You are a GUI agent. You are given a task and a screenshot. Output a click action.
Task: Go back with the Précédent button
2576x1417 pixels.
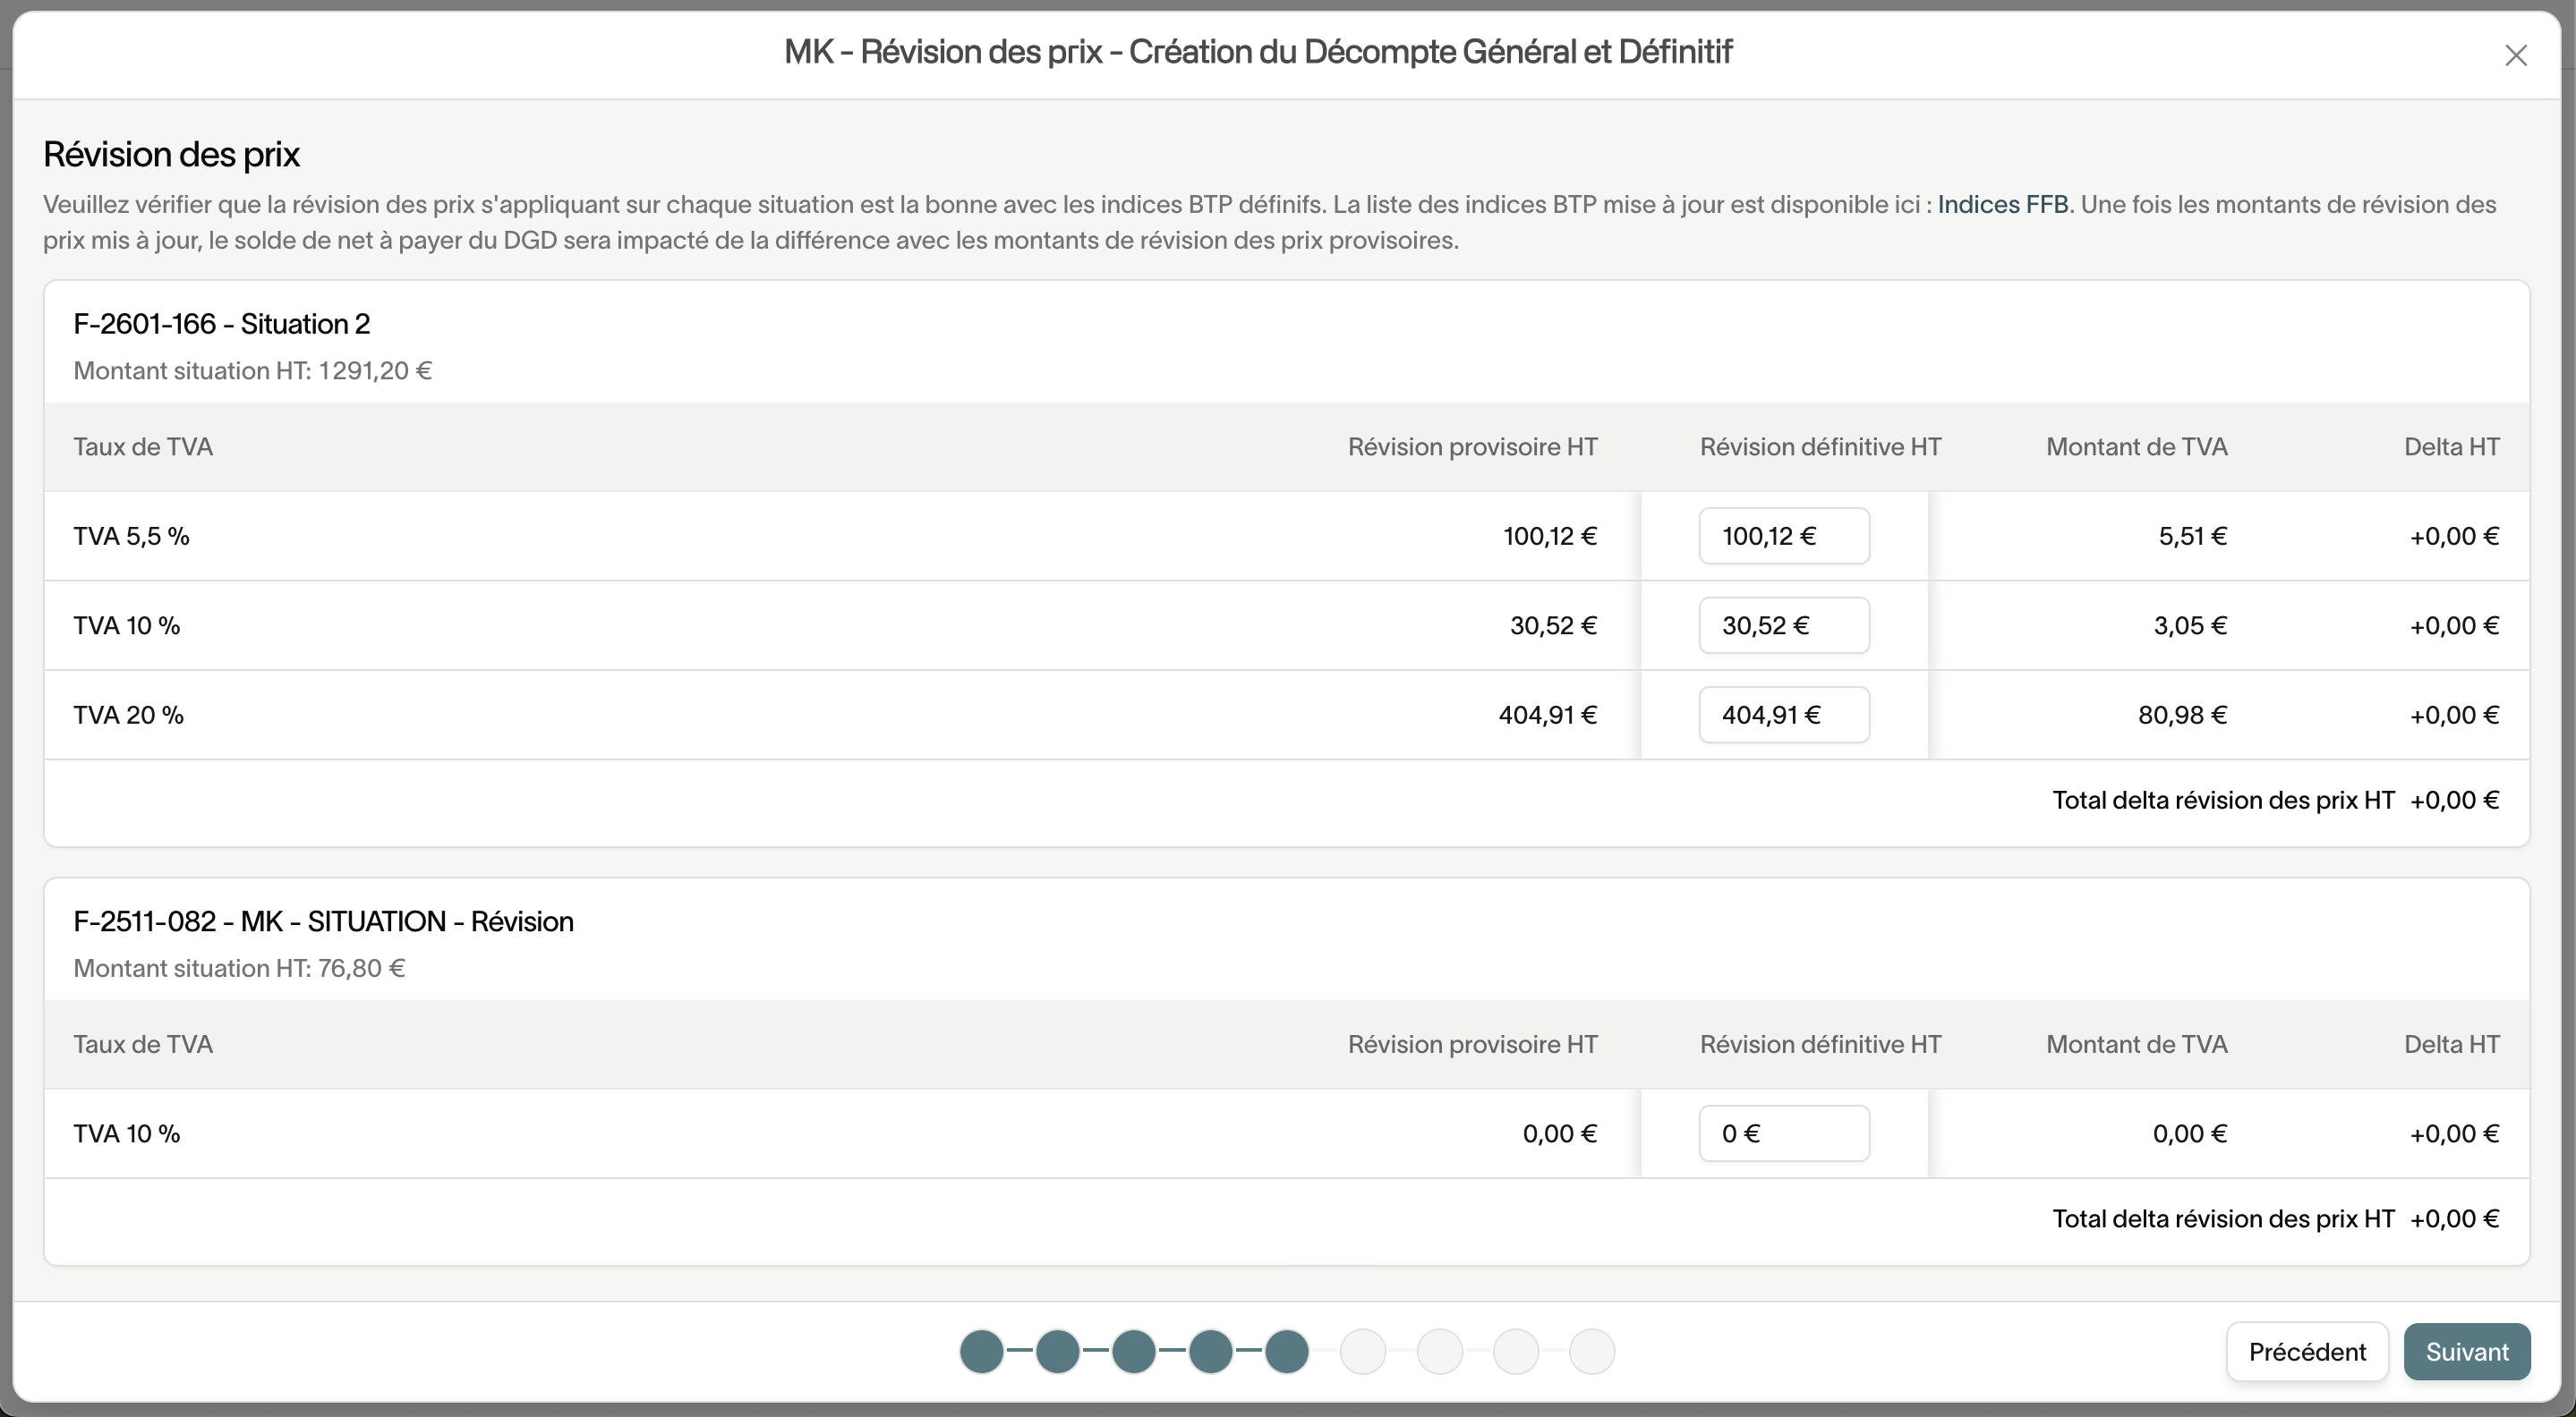[x=2306, y=1352]
